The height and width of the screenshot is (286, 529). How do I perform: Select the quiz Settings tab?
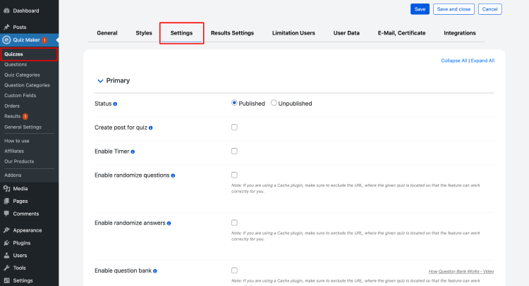pos(181,33)
